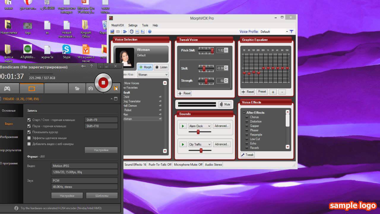Open the City Traffic sound dropdown
This screenshot has width=380, height=214.
coord(200,144)
